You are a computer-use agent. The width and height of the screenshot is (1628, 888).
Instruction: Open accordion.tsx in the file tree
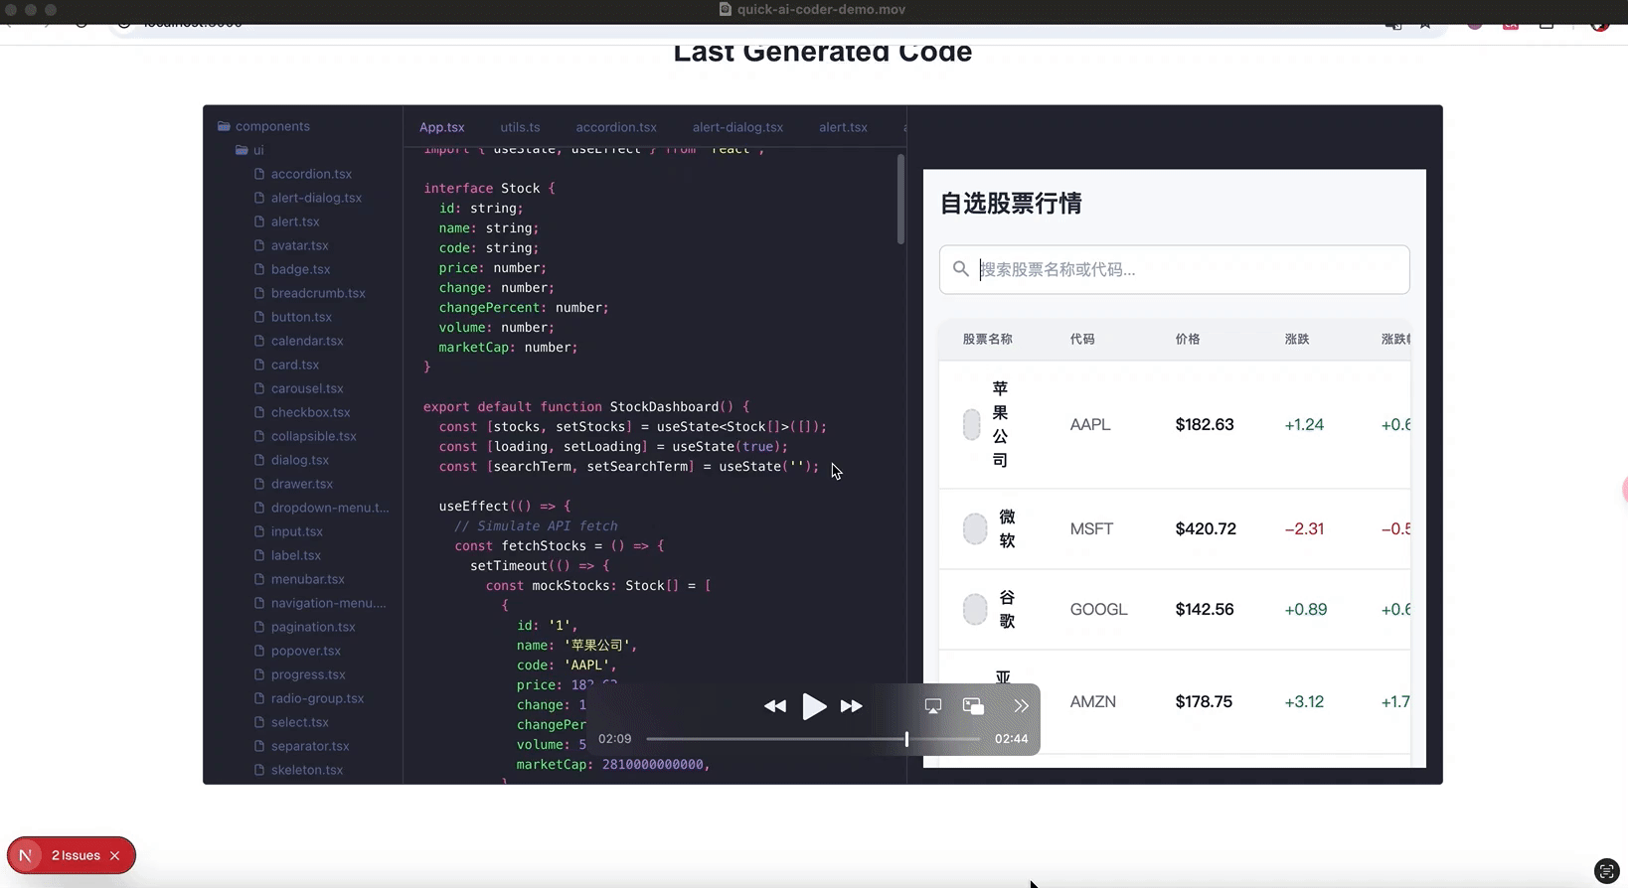[x=302, y=174]
